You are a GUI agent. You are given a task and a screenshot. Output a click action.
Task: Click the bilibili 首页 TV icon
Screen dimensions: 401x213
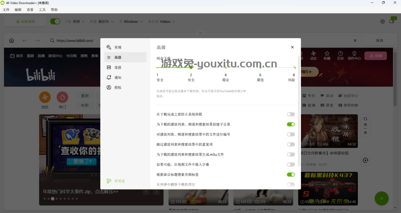(12, 56)
